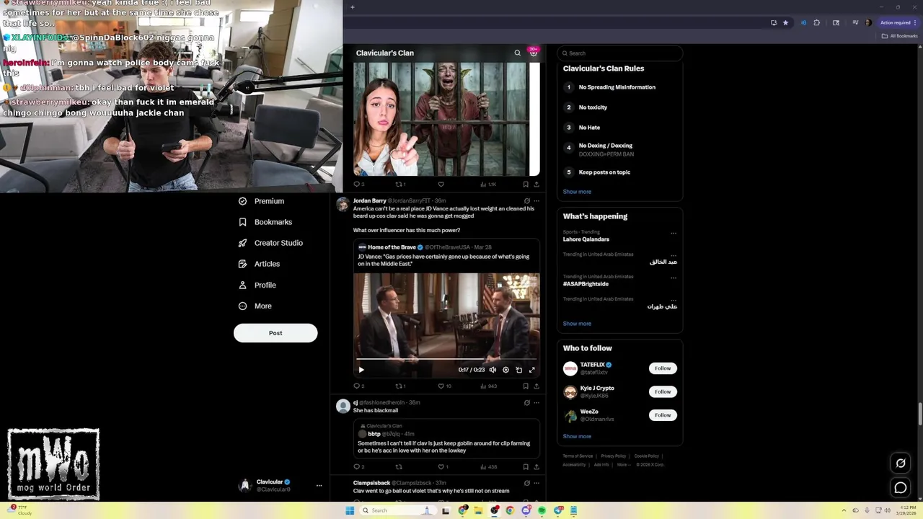
Task: Open the Windows Start menu
Action: pyautogui.click(x=350, y=510)
